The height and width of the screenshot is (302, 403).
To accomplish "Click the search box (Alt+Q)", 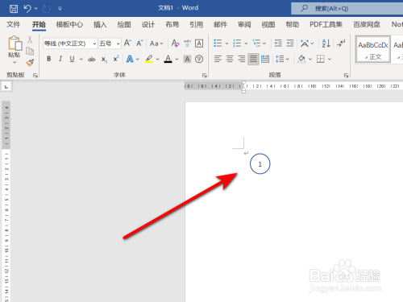I will 347,9.
